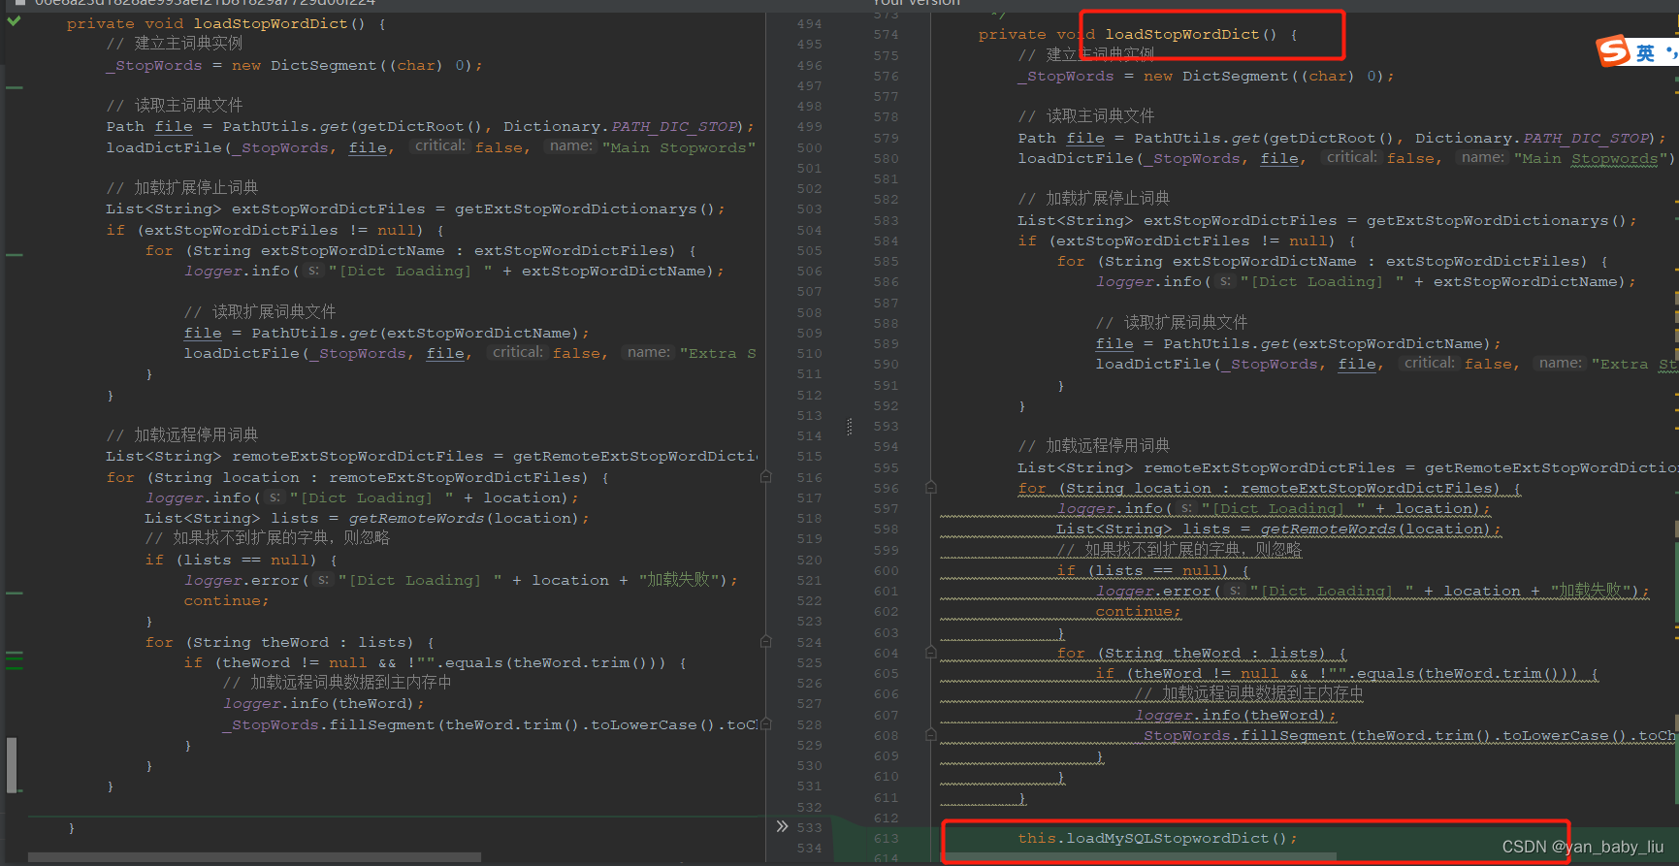Screen dimensions: 1679x866
Task: Click remoteExtStopWordDictFiles in the left for loop
Action: [x=454, y=477]
